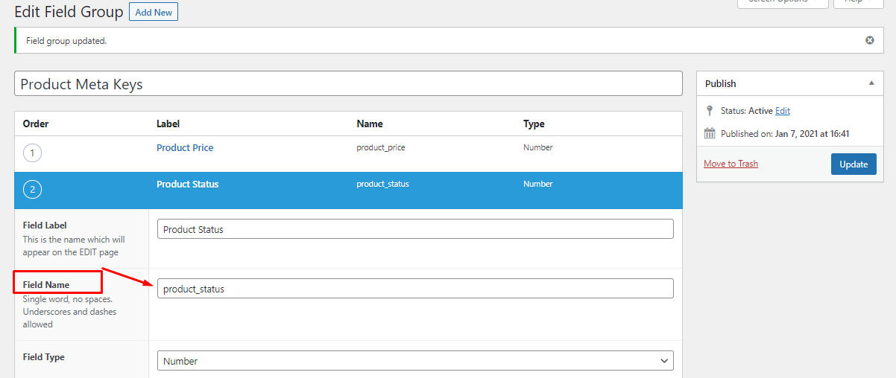Viewport: 896px width, 378px height.
Task: Click the product_price name in row one
Action: (x=380, y=147)
